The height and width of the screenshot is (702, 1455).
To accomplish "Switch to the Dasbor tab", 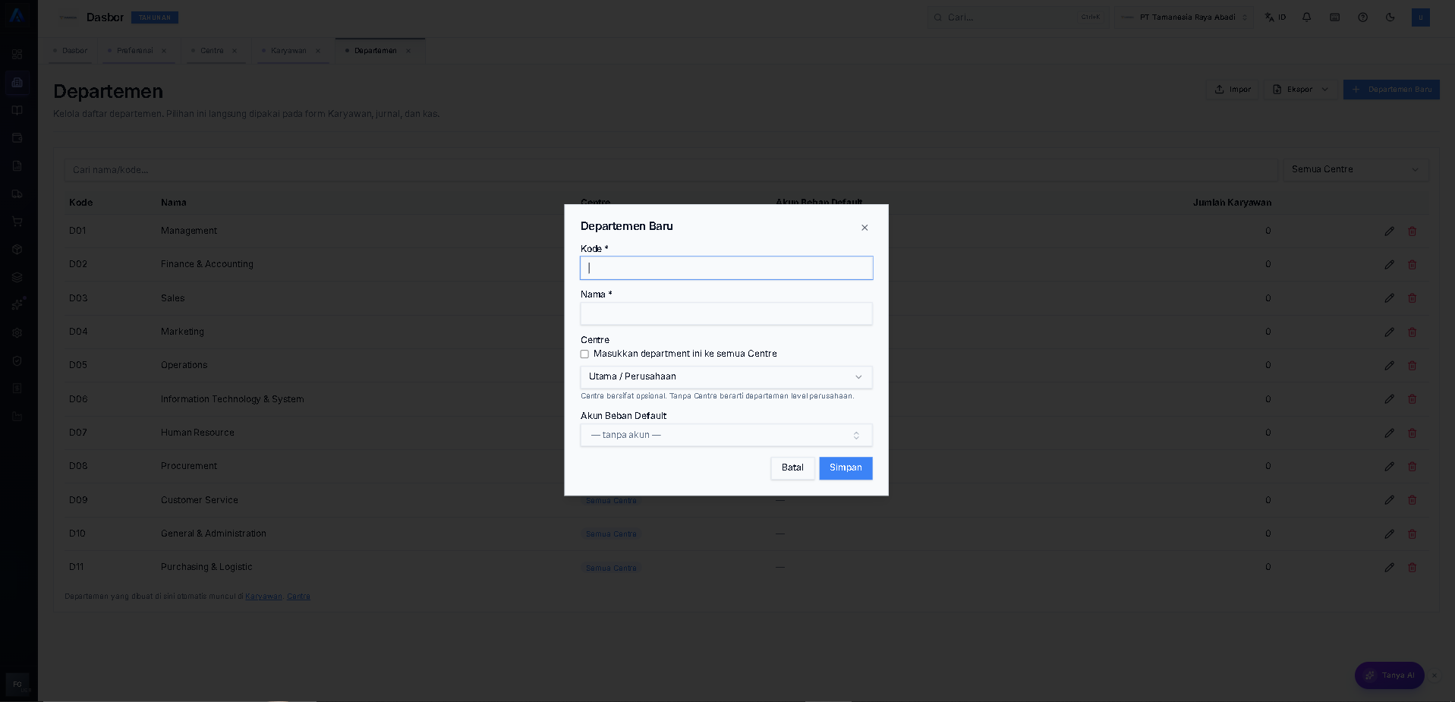I will [x=70, y=51].
